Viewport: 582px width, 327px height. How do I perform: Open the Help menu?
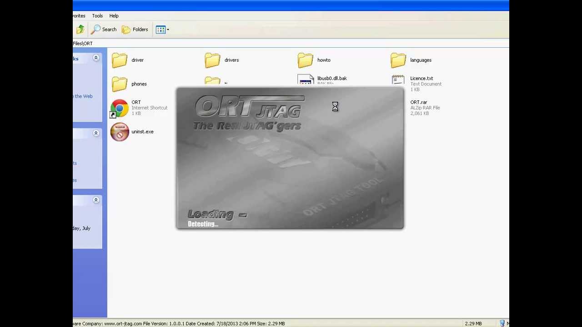tap(114, 16)
